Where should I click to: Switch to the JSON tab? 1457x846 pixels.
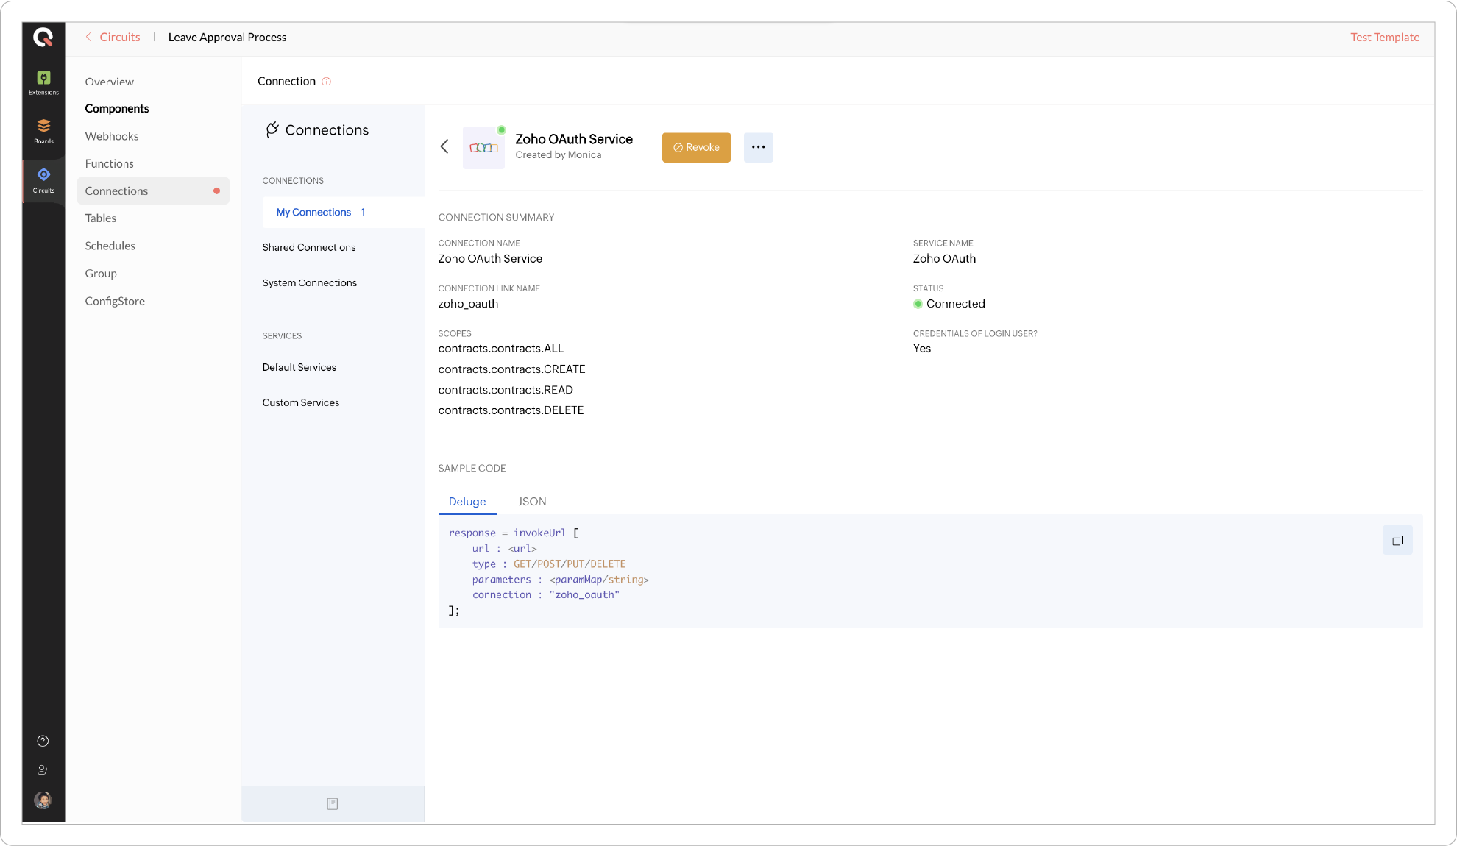(531, 502)
